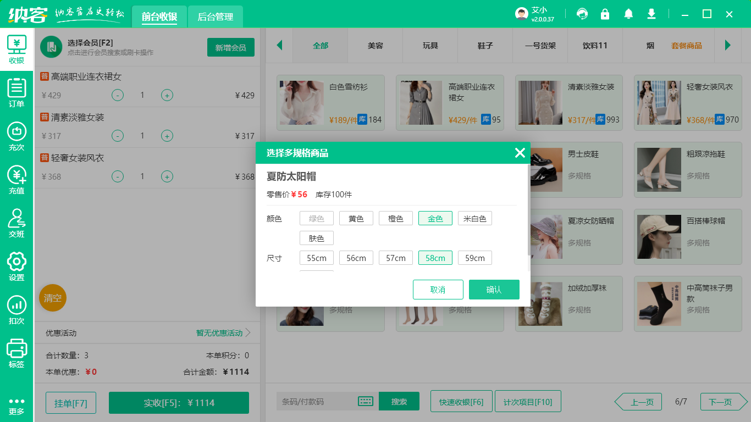Click the download icon in title bar
This screenshot has height=422, width=751.
pos(651,14)
